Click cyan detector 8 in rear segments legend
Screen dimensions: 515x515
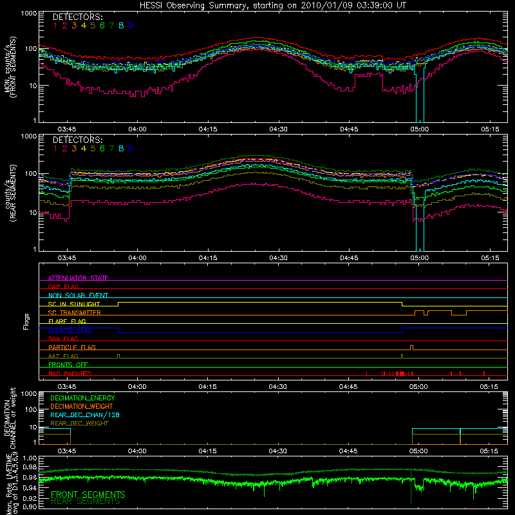(x=121, y=149)
